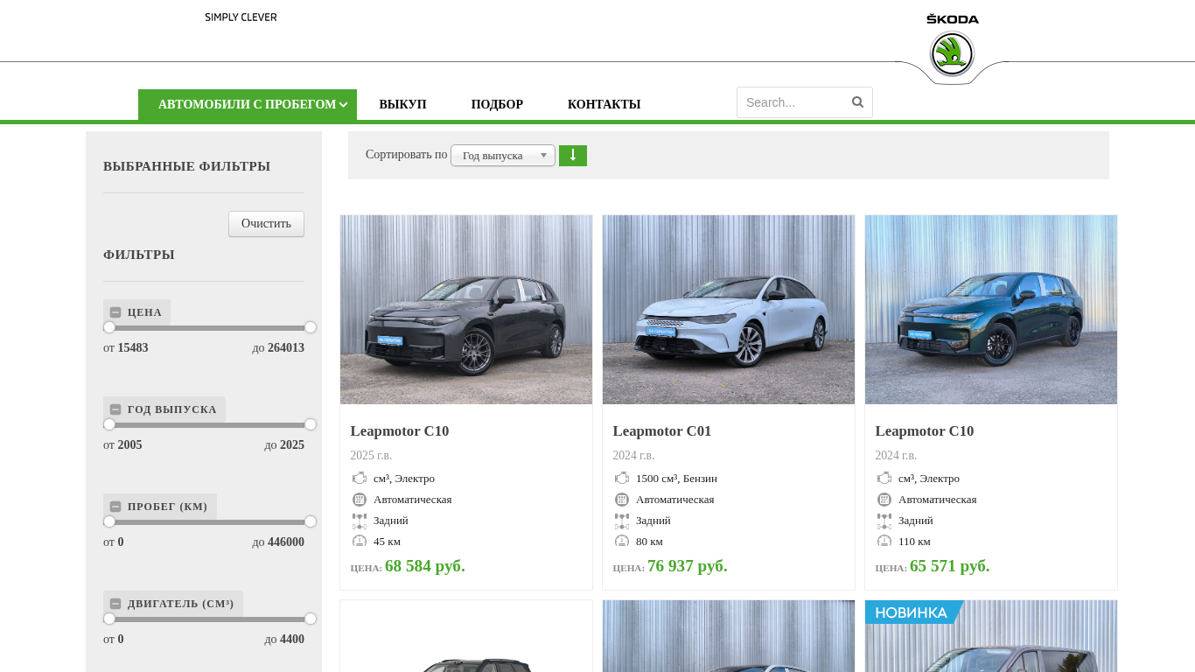The height and width of the screenshot is (672, 1195).
Task: Click mileage icon next to 45 км
Action: (x=360, y=542)
